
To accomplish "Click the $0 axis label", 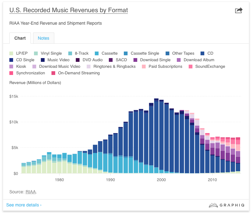I will point(16,174).
